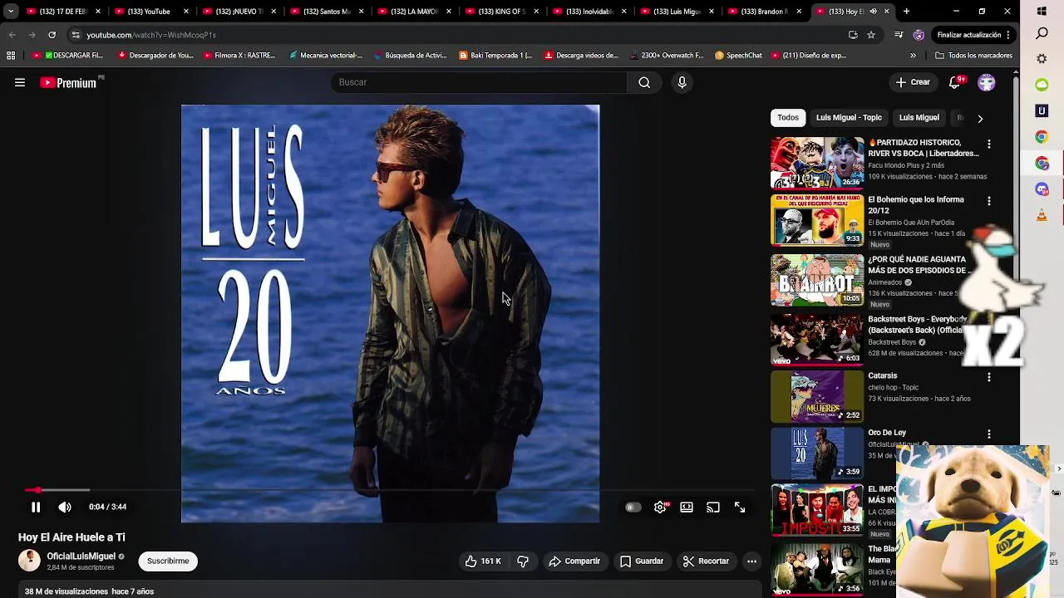This screenshot has width=1064, height=598.
Task: Expand hidden bookmarks chevron
Action: click(914, 56)
